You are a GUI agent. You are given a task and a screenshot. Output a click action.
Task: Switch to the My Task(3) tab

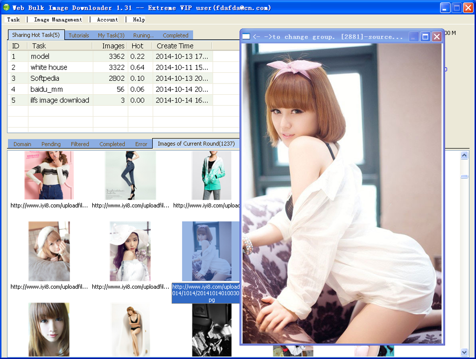coord(111,35)
